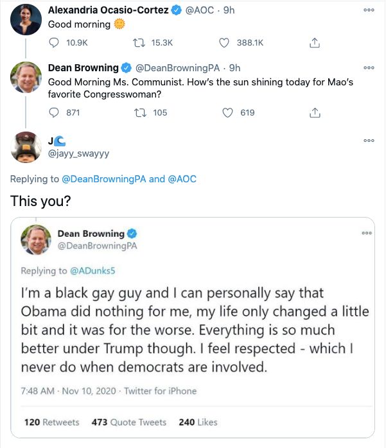Open the @AOC mention in Replying to line

click(x=182, y=179)
